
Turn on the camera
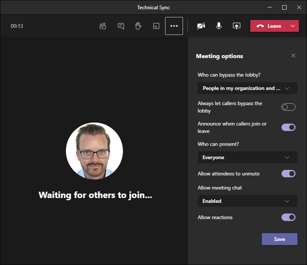pos(201,26)
